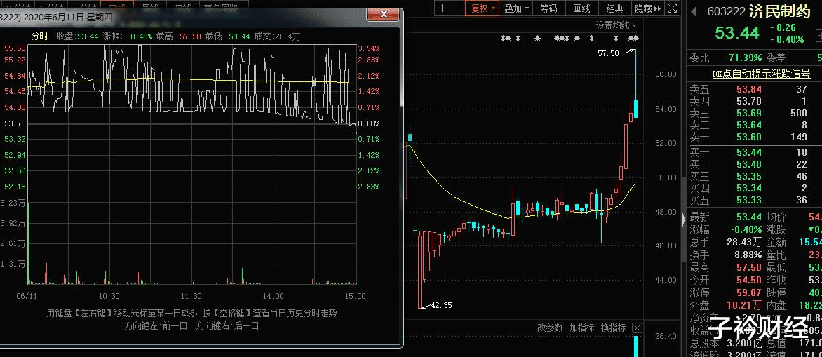
Task: Click the 3.54% top percentage scale label
Action: point(369,48)
